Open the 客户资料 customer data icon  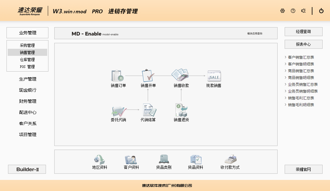[x=130, y=160]
